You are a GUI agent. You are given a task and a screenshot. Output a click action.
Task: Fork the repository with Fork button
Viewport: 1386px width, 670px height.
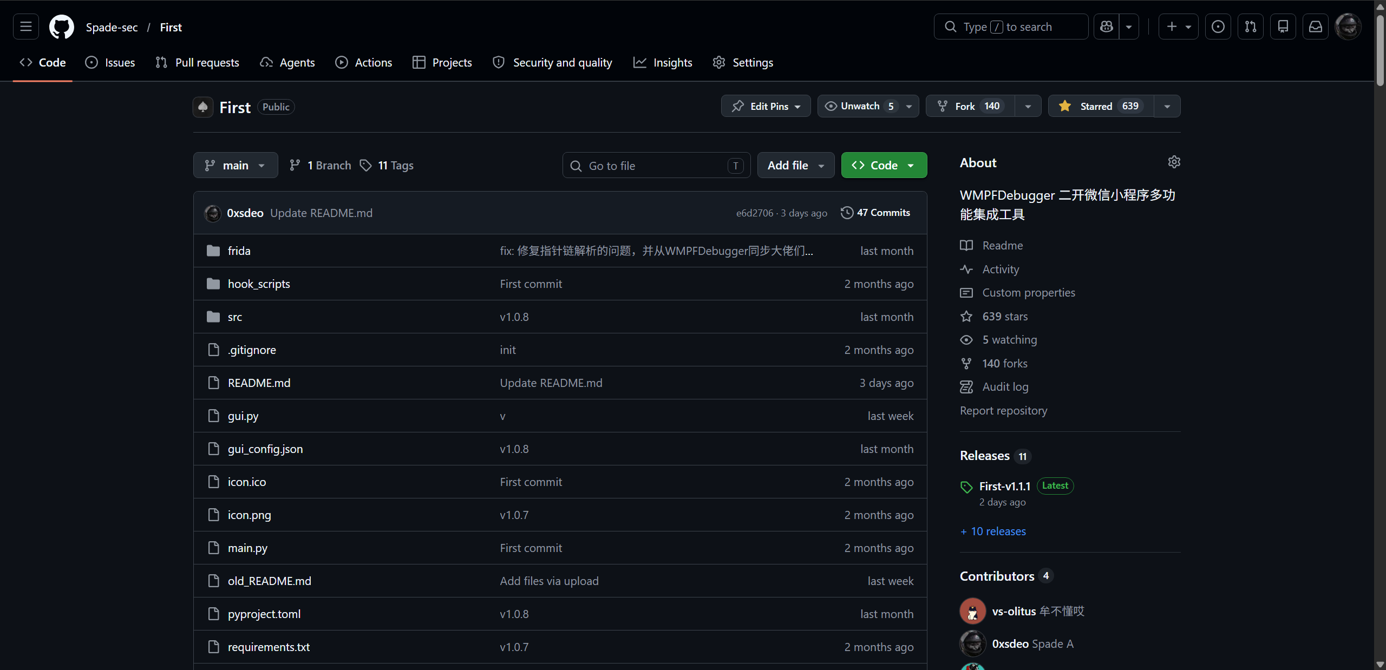coord(970,106)
